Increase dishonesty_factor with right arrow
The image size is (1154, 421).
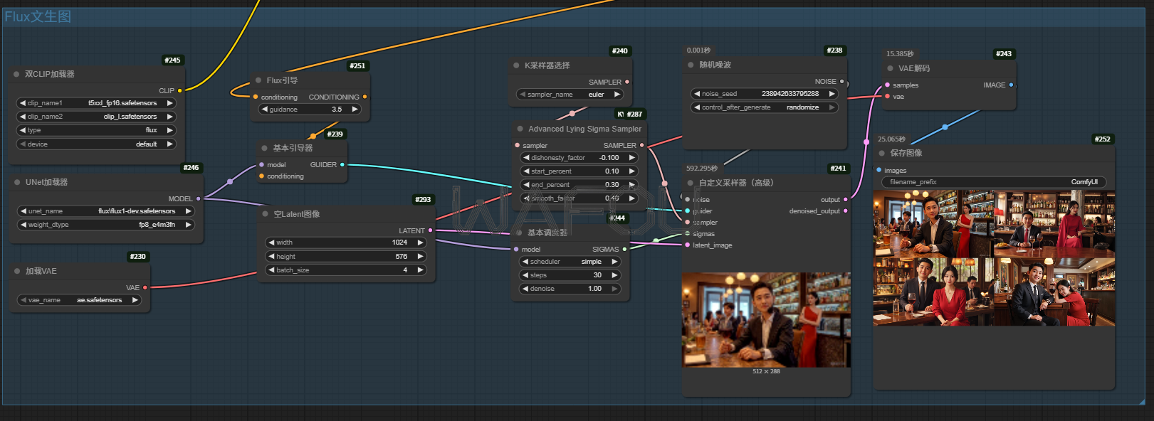point(631,158)
